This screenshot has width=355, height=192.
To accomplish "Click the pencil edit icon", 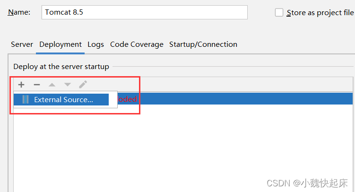I will (x=83, y=85).
